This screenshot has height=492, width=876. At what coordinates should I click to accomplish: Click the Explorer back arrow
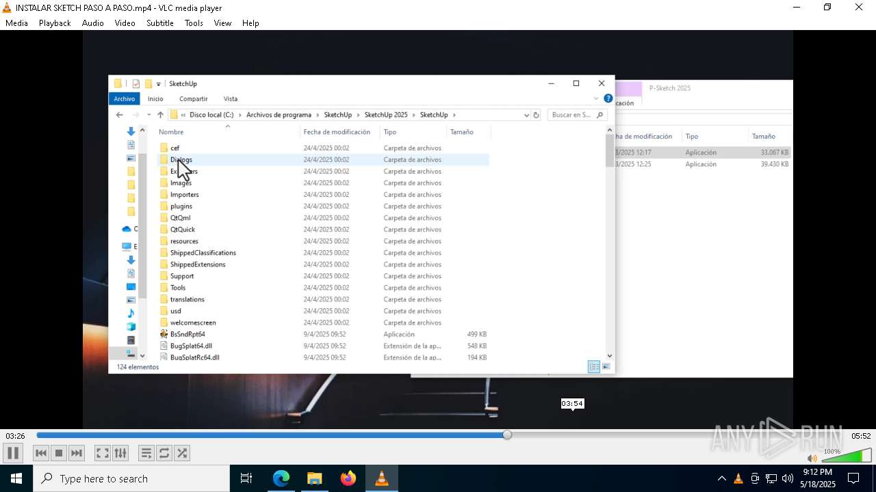(x=120, y=115)
